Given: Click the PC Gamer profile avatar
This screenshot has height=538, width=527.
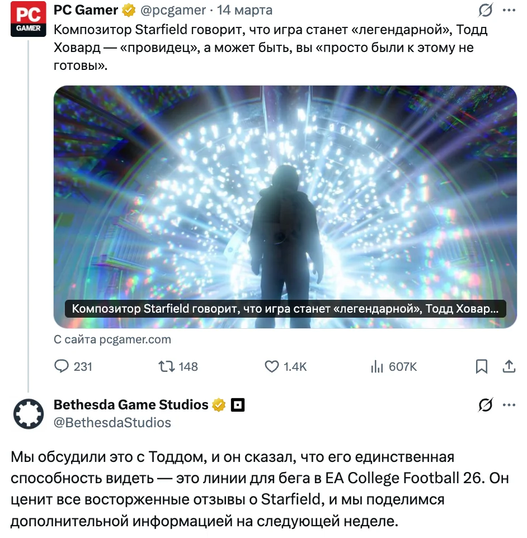Looking at the screenshot, I should (28, 20).
